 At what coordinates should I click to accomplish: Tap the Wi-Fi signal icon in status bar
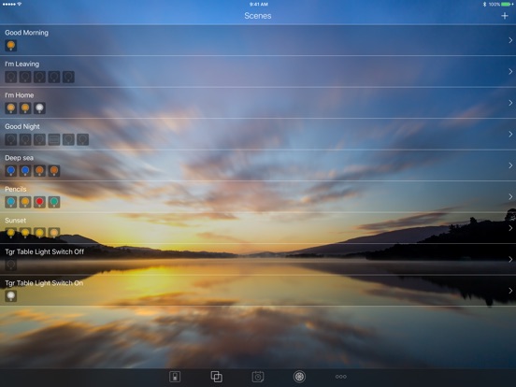tap(20, 4)
